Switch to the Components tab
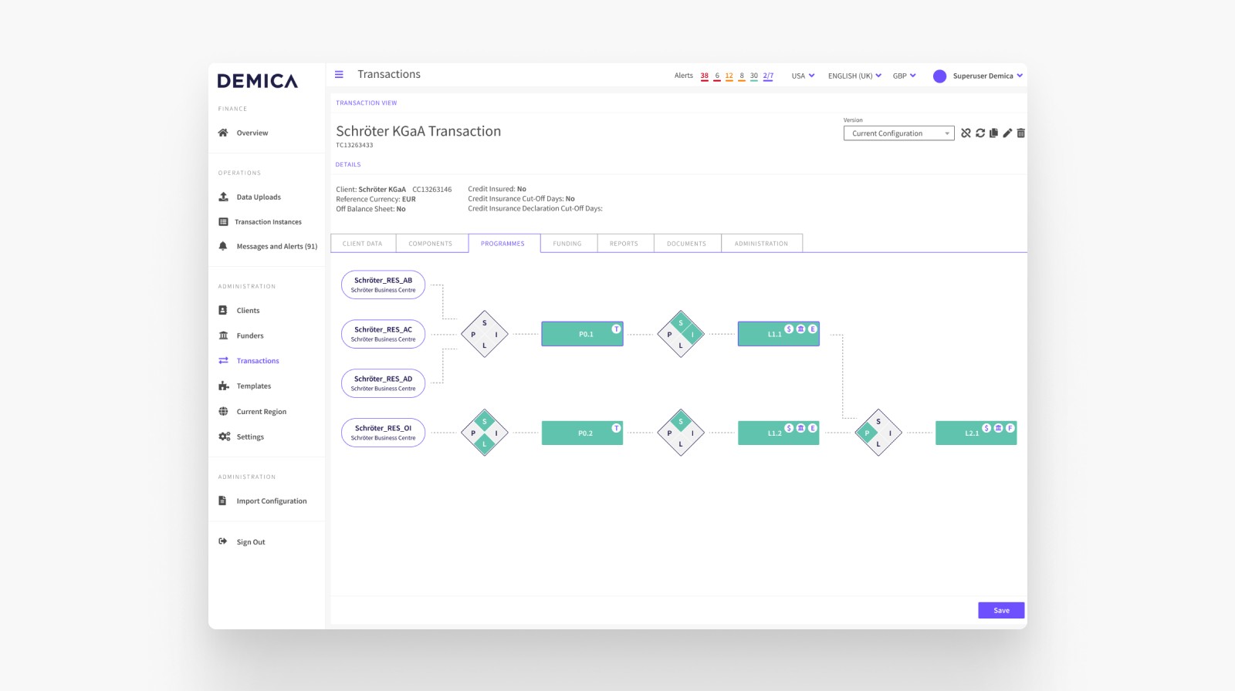 click(x=431, y=244)
